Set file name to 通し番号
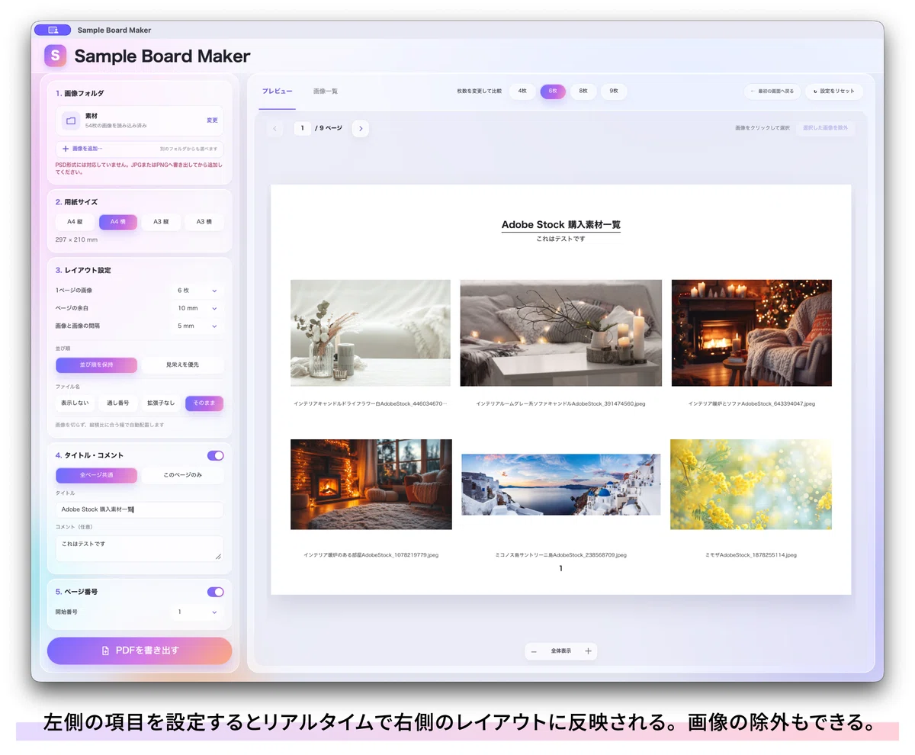The height and width of the screenshot is (755, 915). (x=118, y=403)
